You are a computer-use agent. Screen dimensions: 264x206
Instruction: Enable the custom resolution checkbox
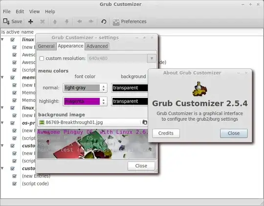pyautogui.click(x=42, y=59)
